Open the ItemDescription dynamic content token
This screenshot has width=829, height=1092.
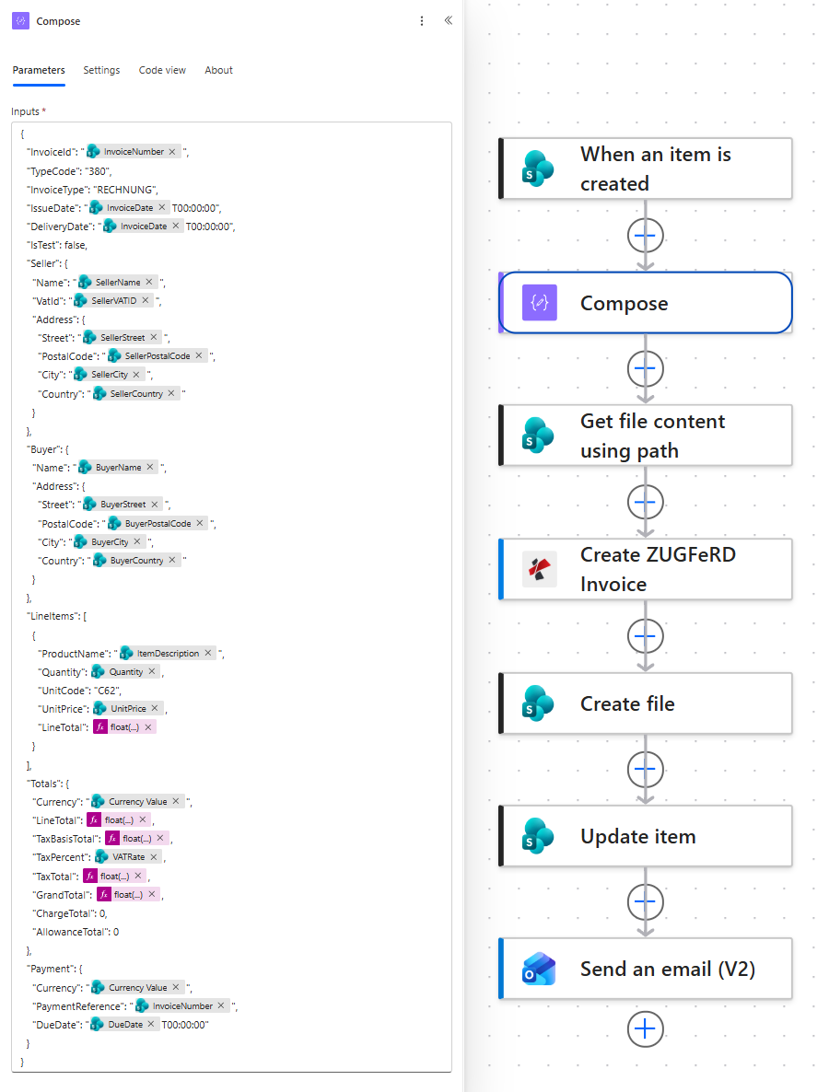pos(168,653)
